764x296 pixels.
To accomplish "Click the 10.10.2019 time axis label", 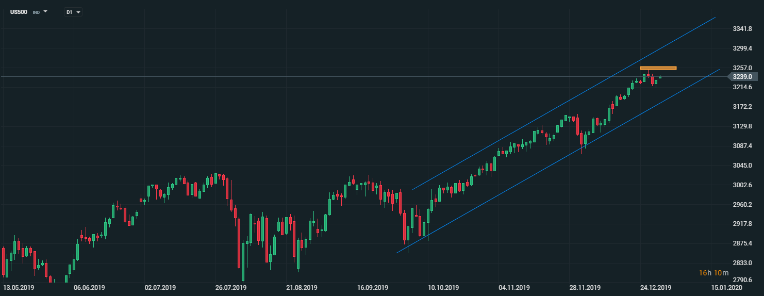I will 444,287.
